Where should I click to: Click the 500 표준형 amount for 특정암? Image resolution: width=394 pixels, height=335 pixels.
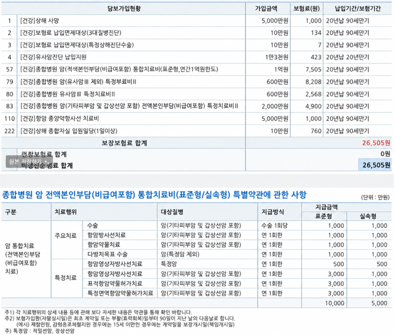pos(338,264)
